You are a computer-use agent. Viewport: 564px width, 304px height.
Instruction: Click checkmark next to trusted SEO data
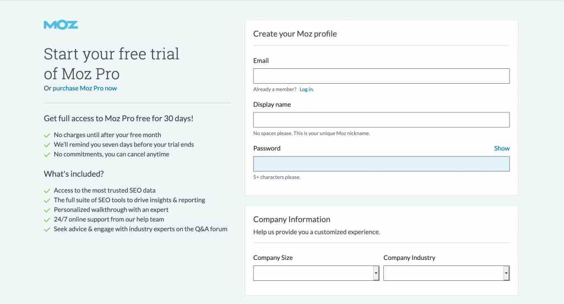pos(47,191)
